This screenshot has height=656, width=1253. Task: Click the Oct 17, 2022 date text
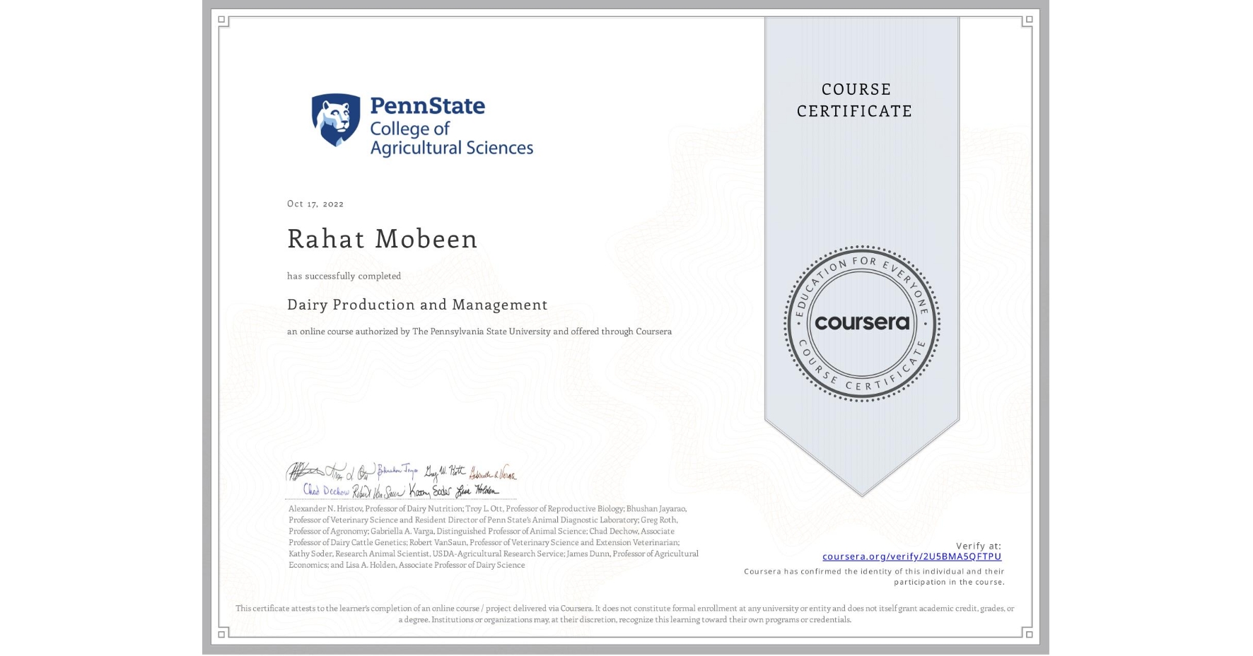click(x=315, y=204)
